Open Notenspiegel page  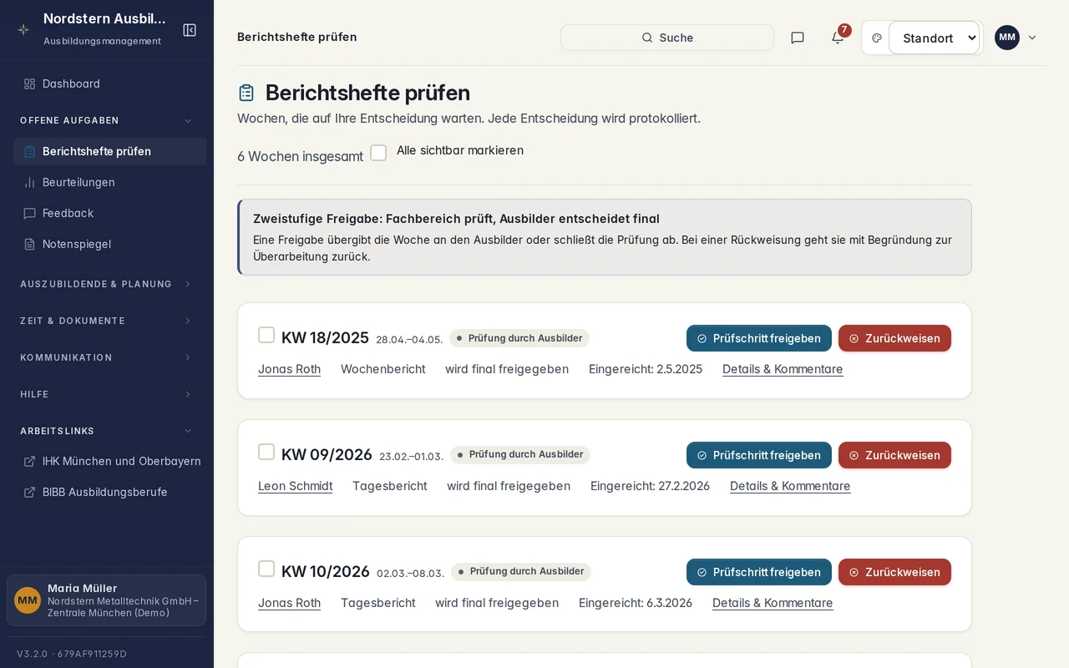pyautogui.click(x=109, y=244)
